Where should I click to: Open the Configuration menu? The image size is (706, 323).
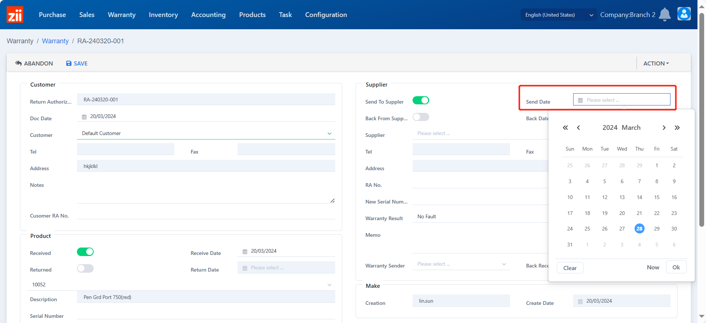coord(326,15)
